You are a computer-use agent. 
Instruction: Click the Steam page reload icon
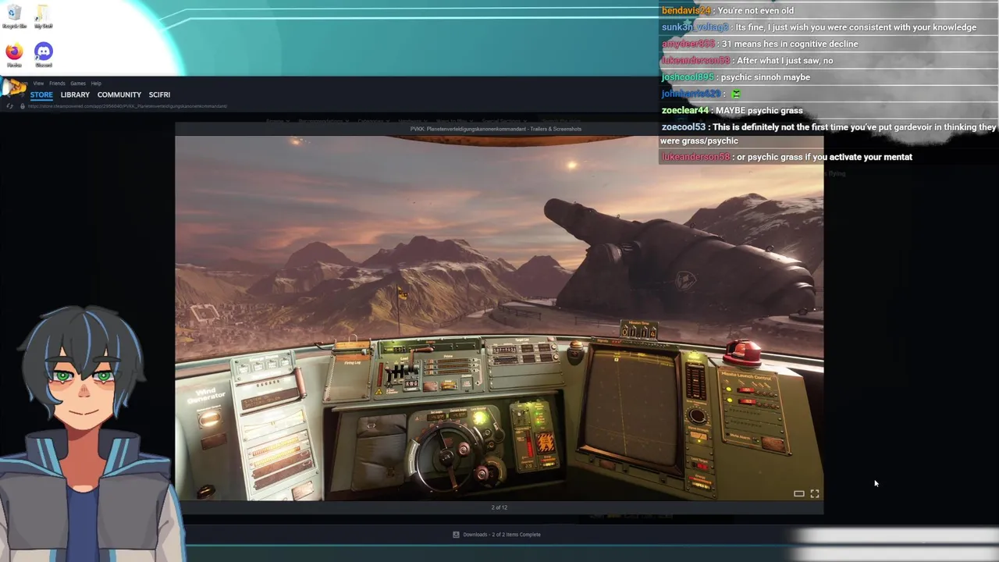click(x=10, y=106)
